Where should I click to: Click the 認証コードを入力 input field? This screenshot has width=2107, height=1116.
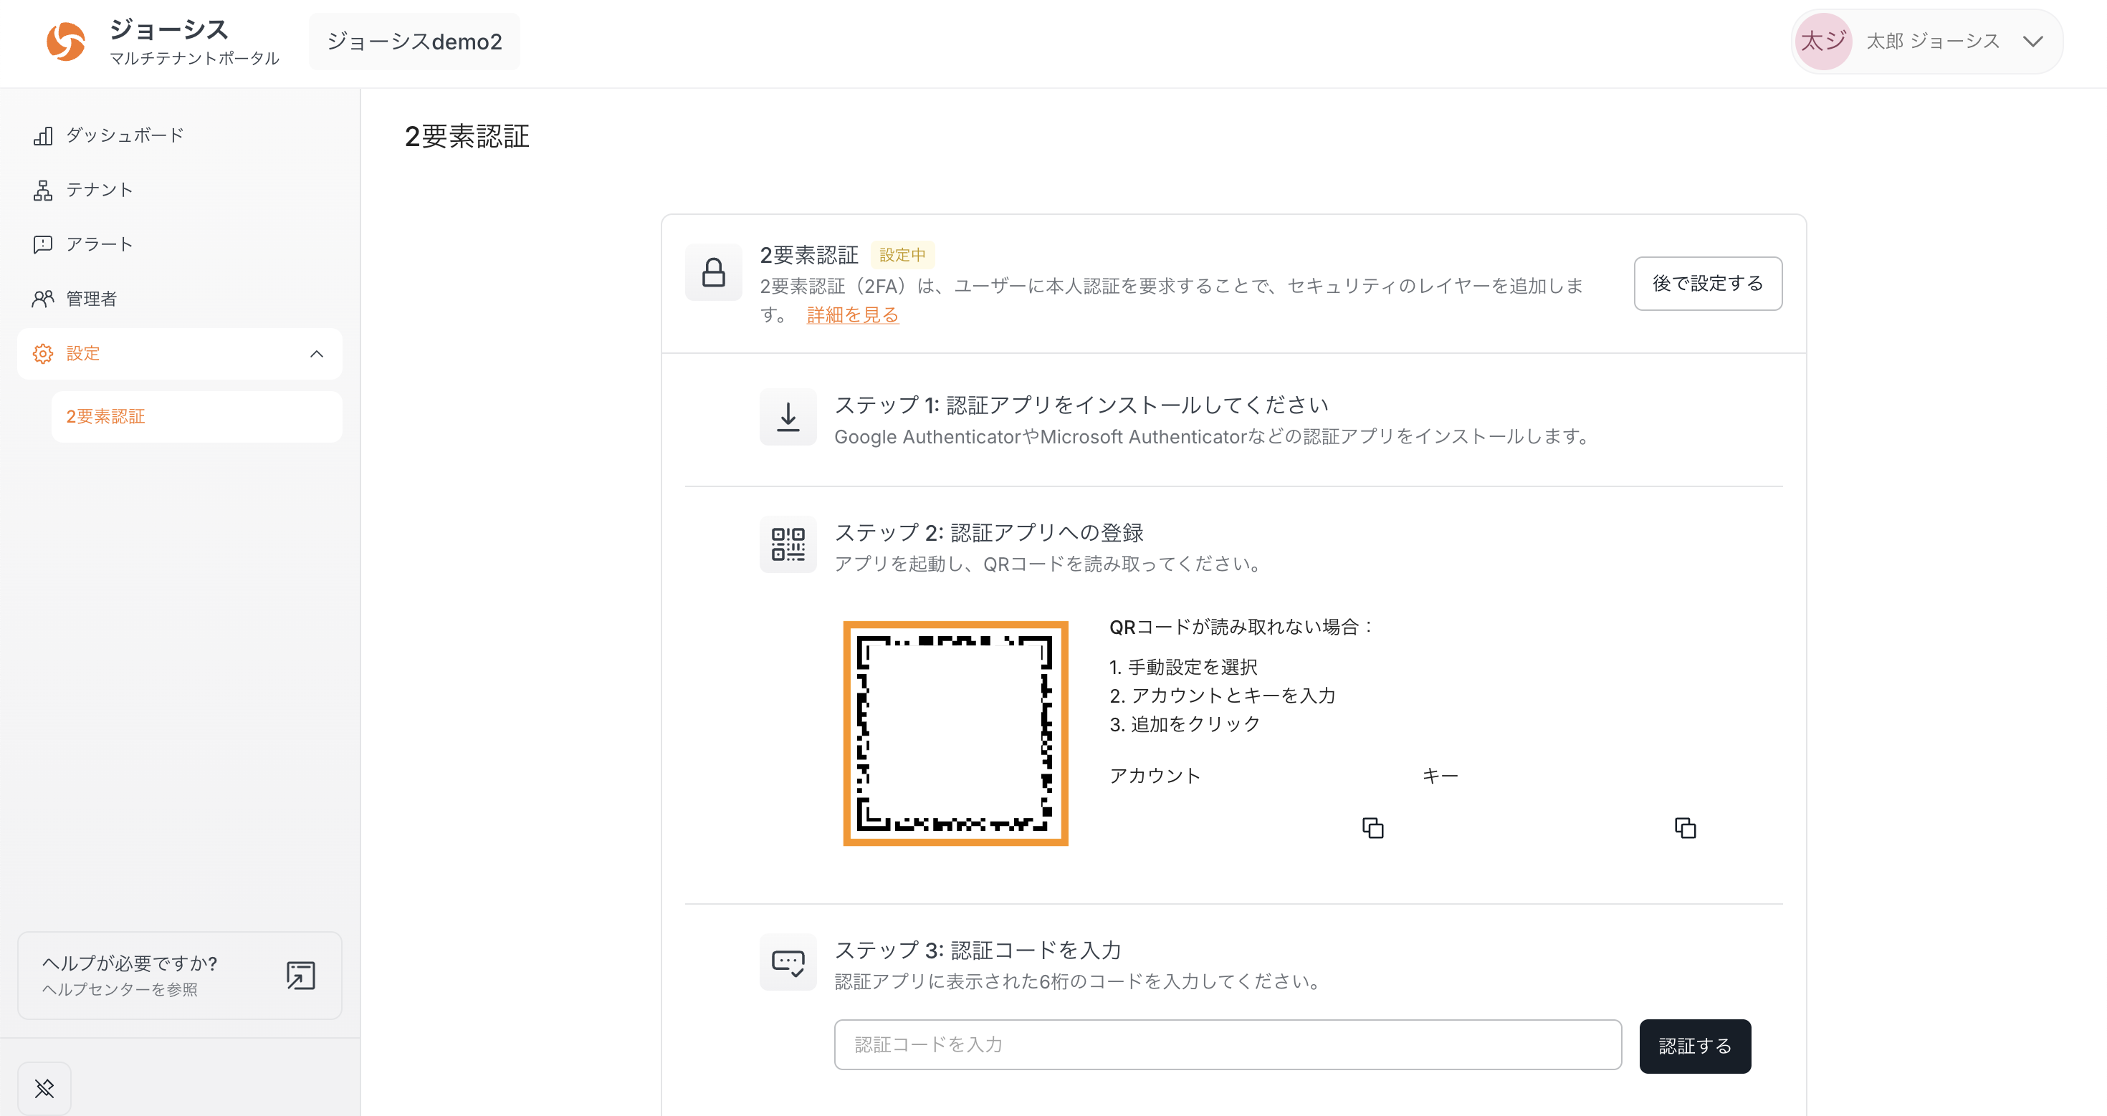(1226, 1045)
